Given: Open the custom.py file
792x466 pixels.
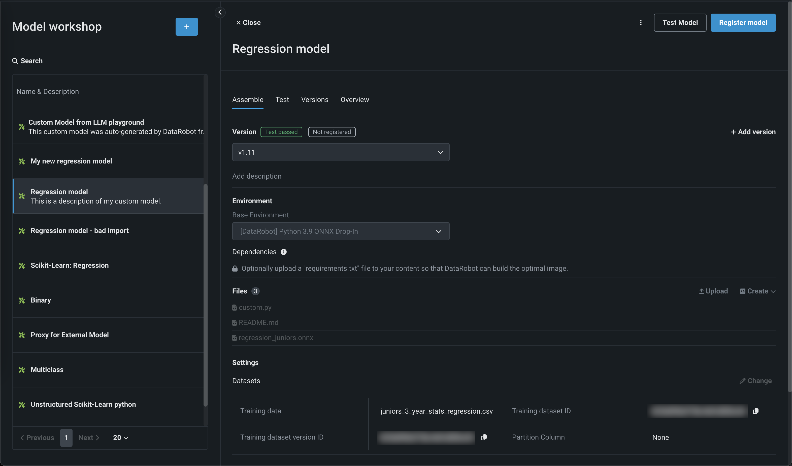Looking at the screenshot, I should 255,307.
